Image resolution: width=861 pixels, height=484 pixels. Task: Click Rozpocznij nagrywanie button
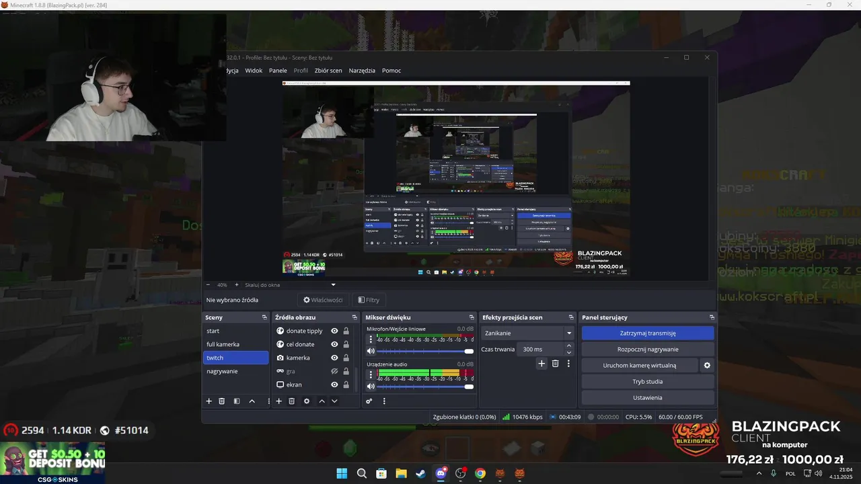648,350
